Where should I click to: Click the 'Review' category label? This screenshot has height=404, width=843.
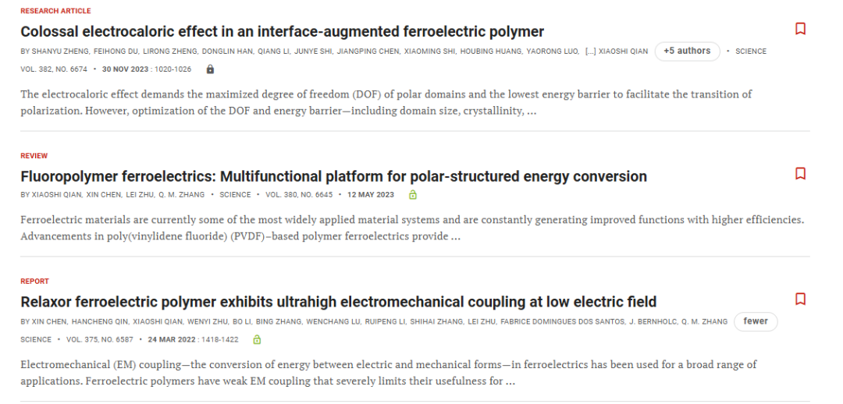34,156
